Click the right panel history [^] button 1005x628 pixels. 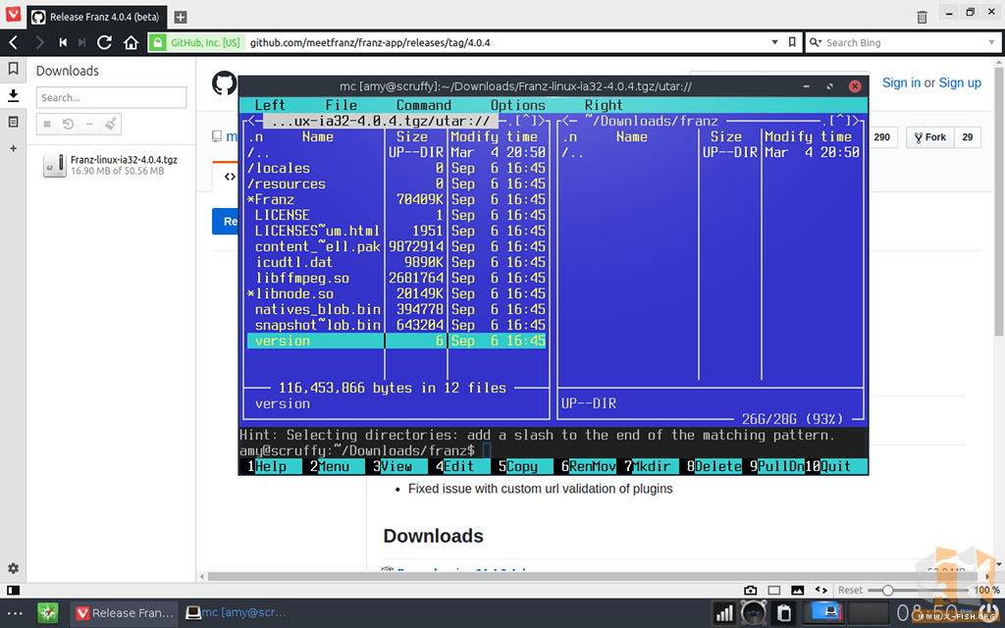point(843,121)
